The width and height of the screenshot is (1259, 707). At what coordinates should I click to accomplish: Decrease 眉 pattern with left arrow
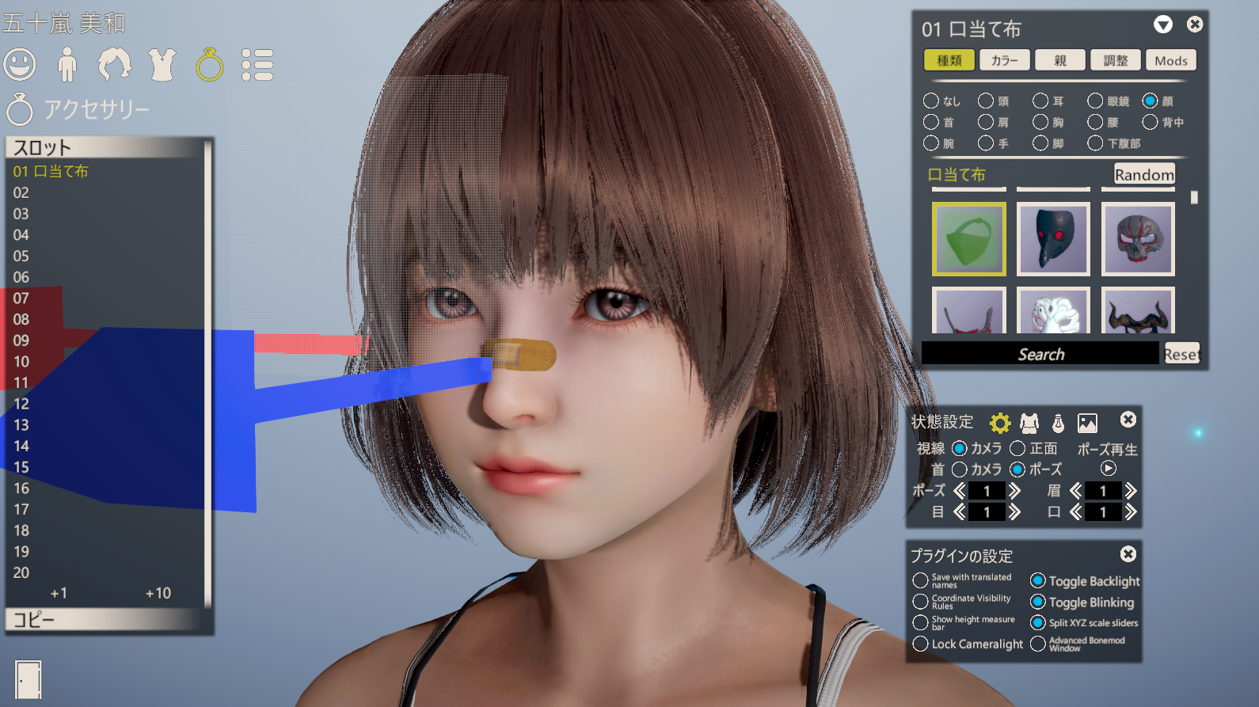pyautogui.click(x=1075, y=491)
